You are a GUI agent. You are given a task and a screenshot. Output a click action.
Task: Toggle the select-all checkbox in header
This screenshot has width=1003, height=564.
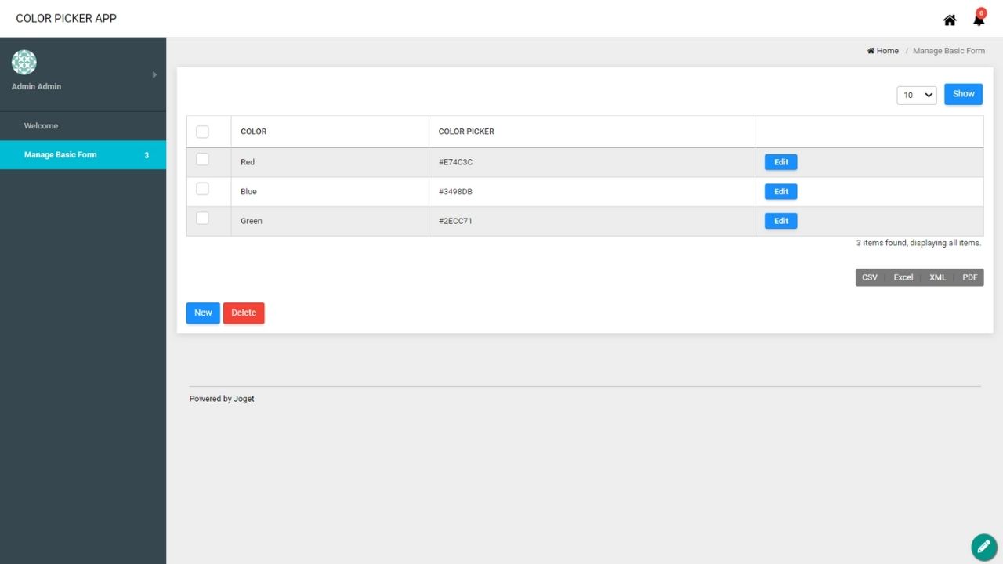click(x=202, y=132)
